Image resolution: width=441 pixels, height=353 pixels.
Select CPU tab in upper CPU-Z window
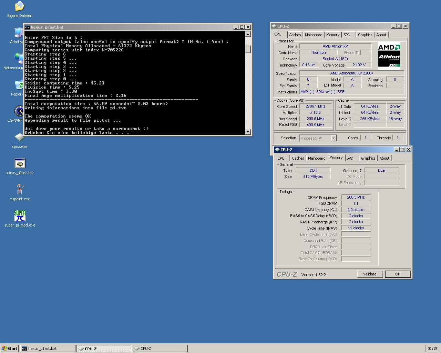coord(278,34)
